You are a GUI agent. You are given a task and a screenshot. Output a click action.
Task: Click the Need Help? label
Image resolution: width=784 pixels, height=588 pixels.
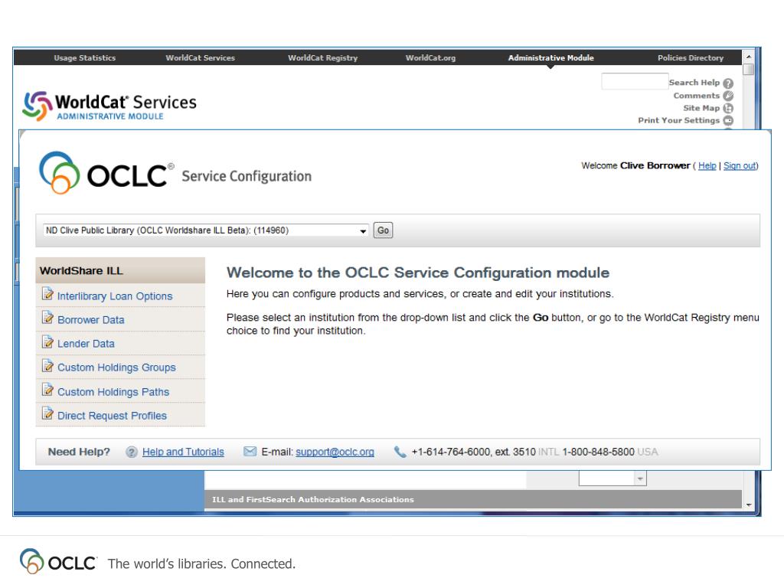[79, 452]
